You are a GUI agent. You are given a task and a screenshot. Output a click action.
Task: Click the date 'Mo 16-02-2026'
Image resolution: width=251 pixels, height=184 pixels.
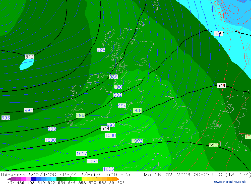point(167,174)
